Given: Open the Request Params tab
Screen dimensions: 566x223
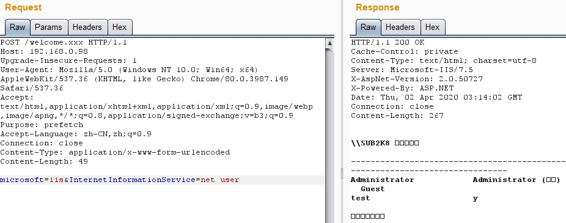Looking at the screenshot, I should coord(49,27).
